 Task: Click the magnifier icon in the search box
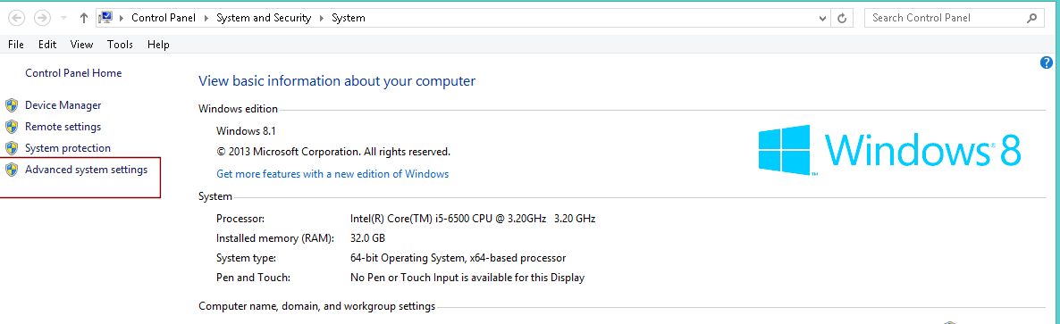tap(1031, 18)
